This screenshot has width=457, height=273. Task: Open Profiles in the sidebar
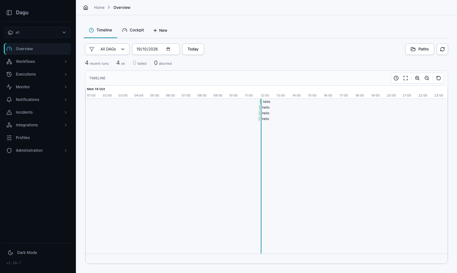point(37,138)
